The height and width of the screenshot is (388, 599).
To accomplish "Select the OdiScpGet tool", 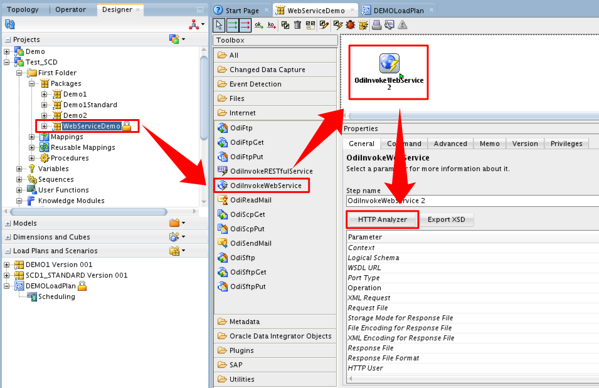I will click(x=241, y=214).
